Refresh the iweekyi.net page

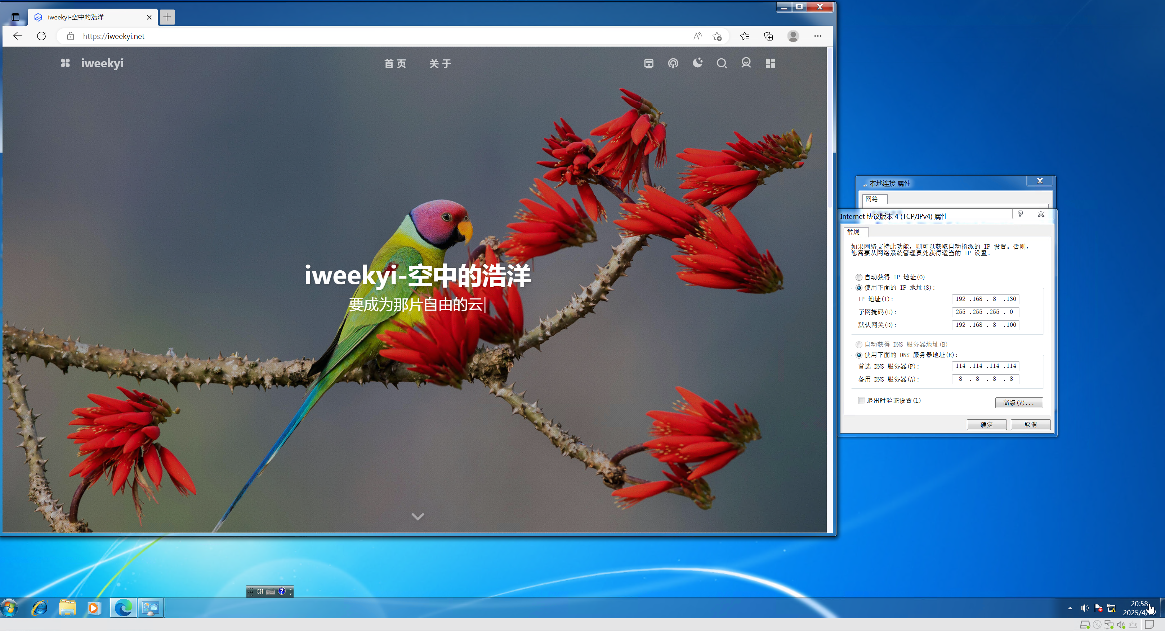coord(41,36)
